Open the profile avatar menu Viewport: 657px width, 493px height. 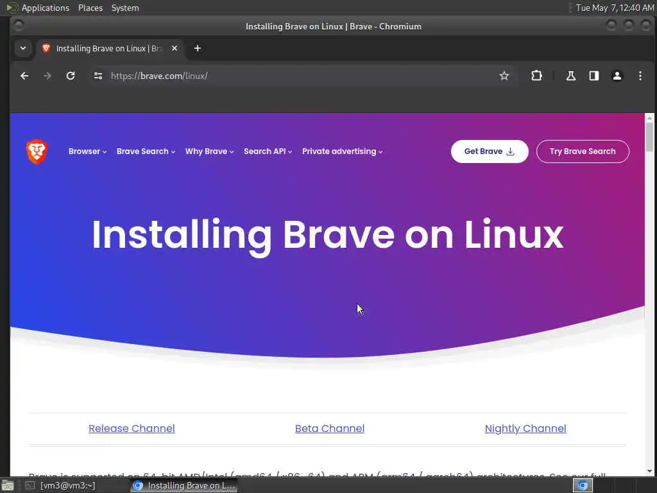pos(617,76)
